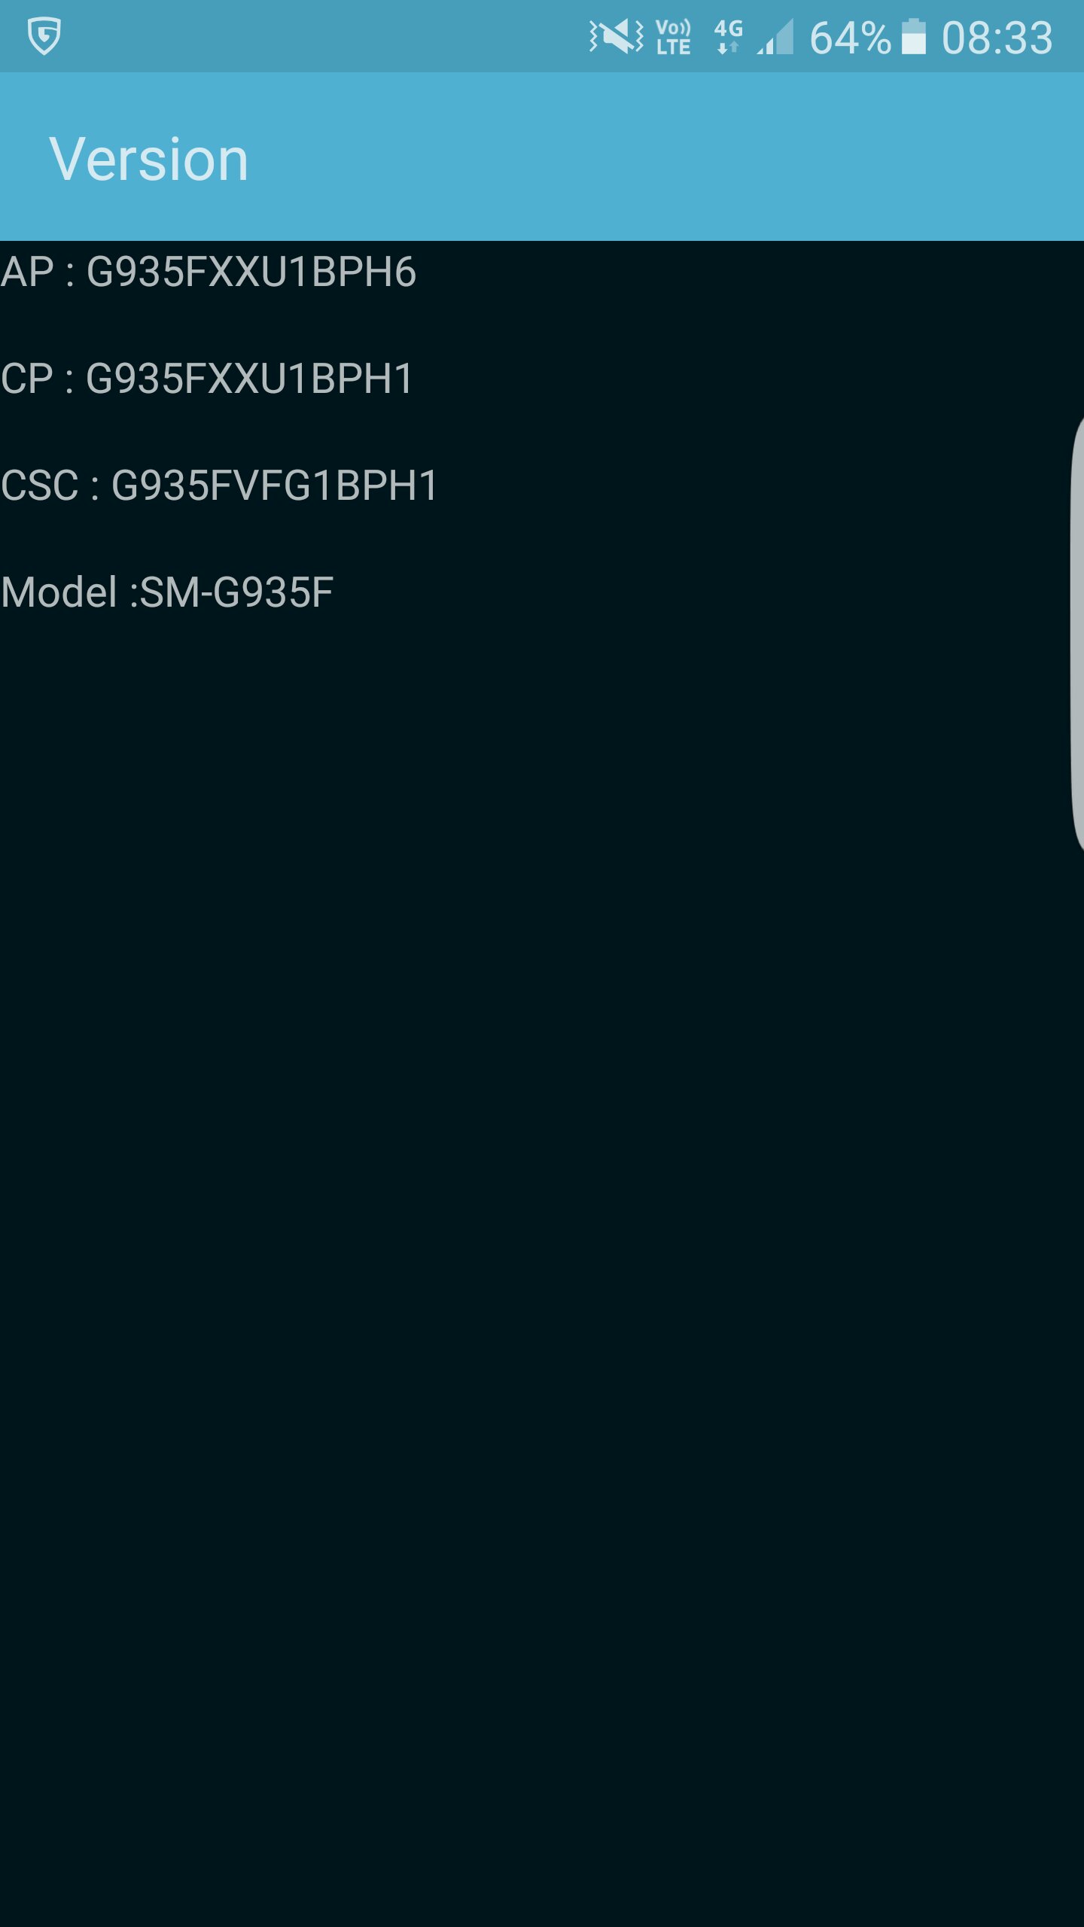Viewport: 1084px width, 1927px height.
Task: Select the G935FXXU1BPH1 modem value
Action: tap(249, 379)
